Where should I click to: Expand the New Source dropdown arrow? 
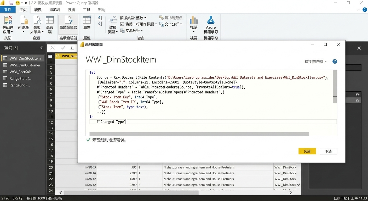23,32
